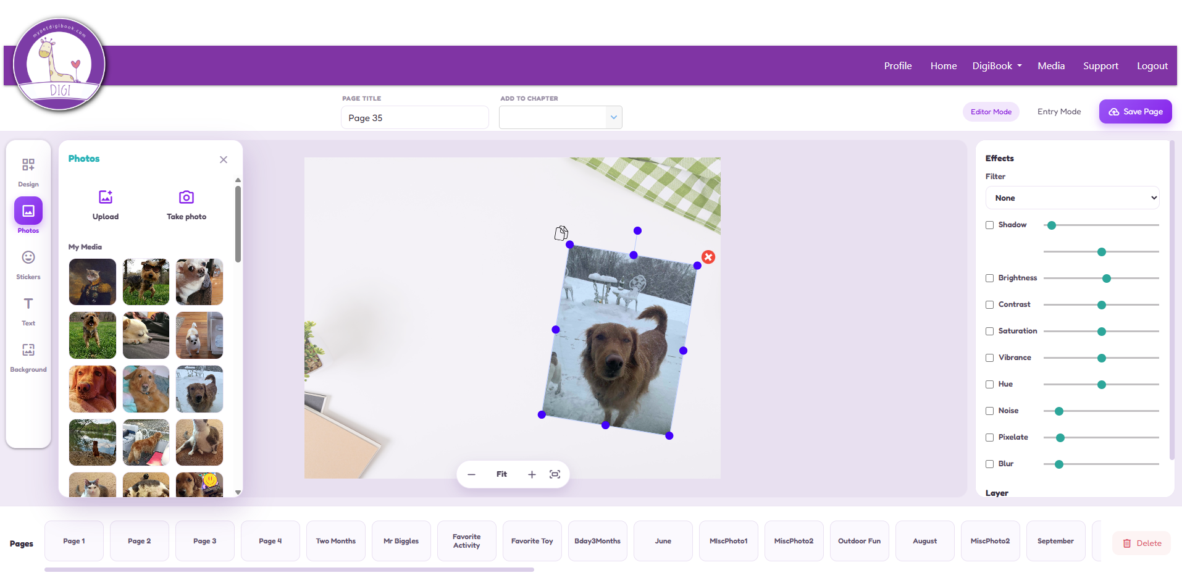Select the Mr Biggles page tab

pyautogui.click(x=401, y=541)
